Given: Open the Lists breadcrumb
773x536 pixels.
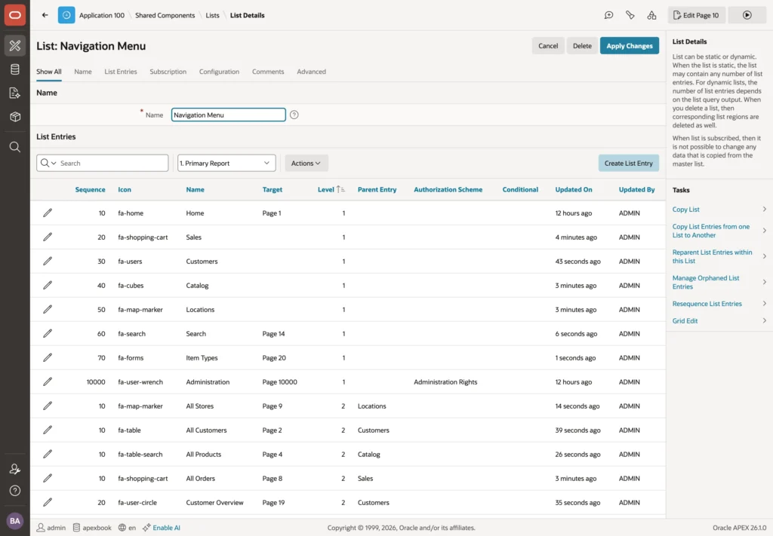Looking at the screenshot, I should click(x=212, y=15).
